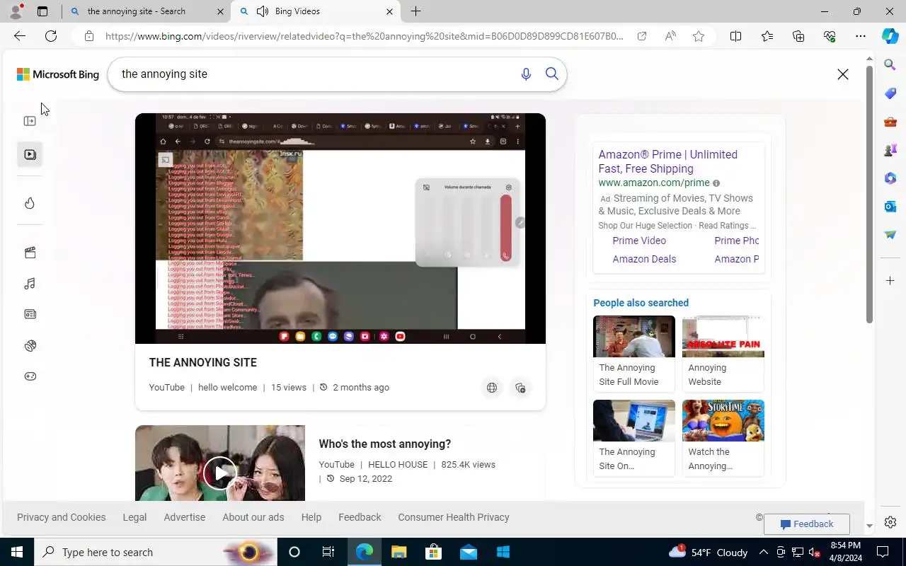Open Edge sidebar Shopping tag icon
Viewport: 906px width, 566px height.
(890, 93)
